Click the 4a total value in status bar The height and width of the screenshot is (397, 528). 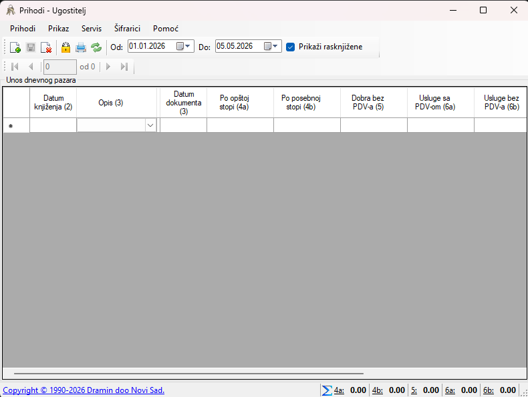pyautogui.click(x=358, y=390)
